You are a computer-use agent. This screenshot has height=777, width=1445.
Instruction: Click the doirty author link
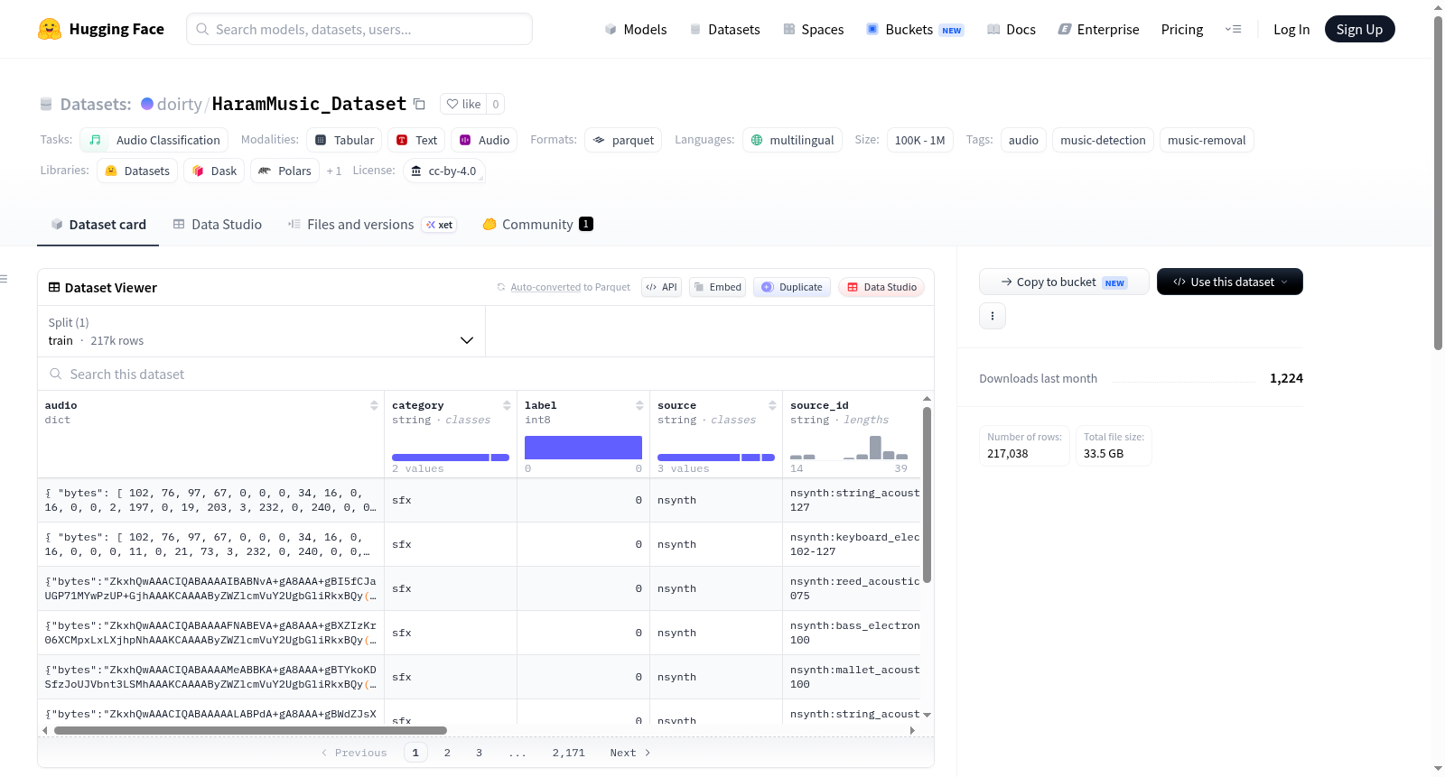[x=180, y=104]
